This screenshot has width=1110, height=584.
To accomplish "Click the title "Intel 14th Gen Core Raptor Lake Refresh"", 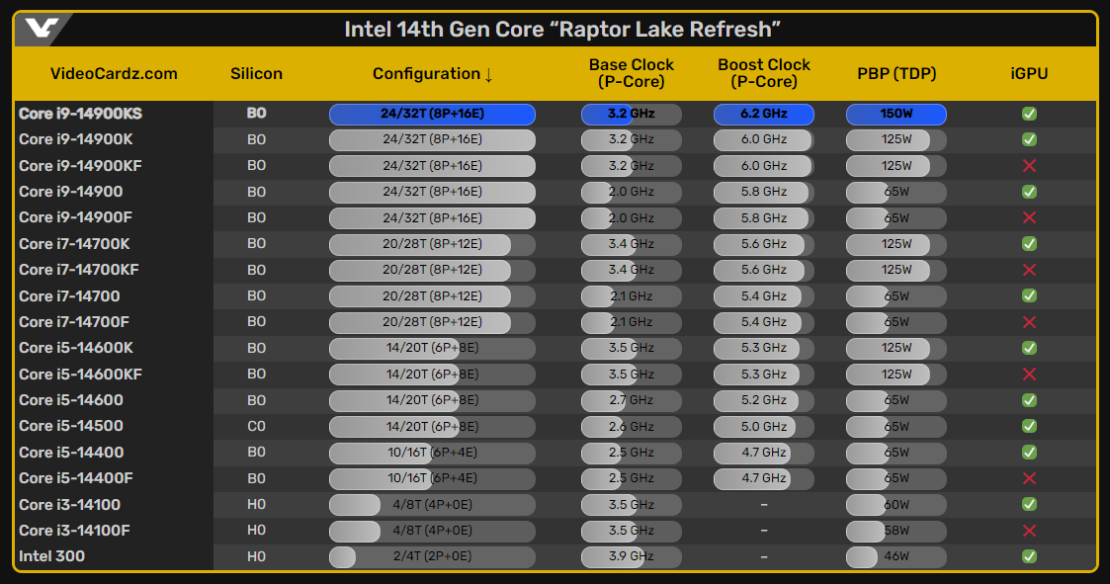I will coord(562,29).
